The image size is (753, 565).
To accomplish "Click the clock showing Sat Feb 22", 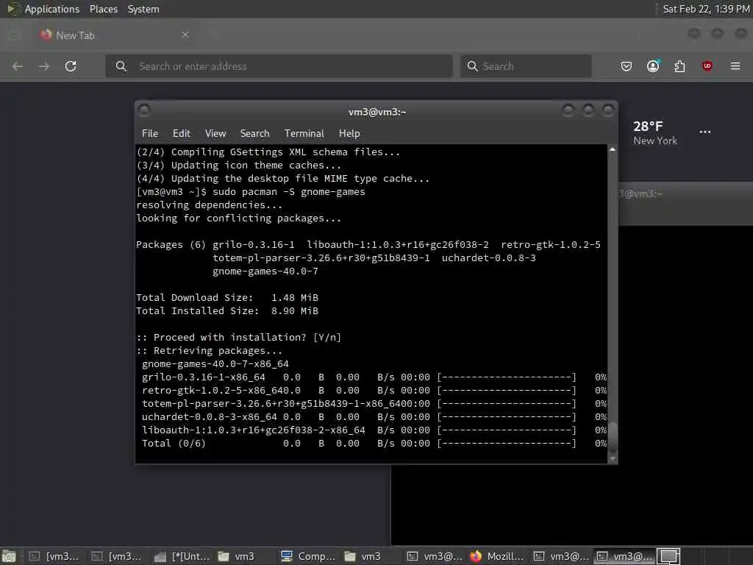I will [x=706, y=9].
